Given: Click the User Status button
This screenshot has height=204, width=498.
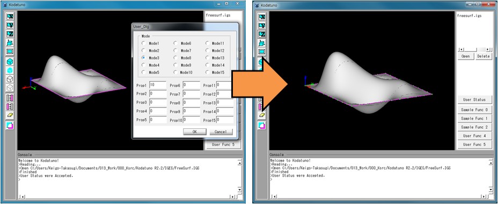Looking at the screenshot, I should [x=474, y=100].
